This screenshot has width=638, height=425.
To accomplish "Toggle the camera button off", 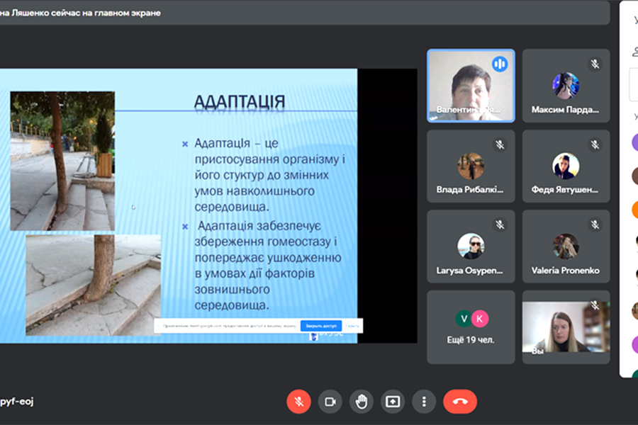I will point(330,402).
